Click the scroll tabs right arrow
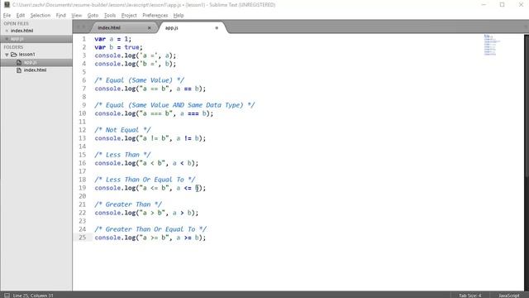The width and height of the screenshot is (529, 298). pos(84,27)
